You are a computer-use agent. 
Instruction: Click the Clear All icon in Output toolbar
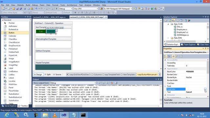coord(112,83)
